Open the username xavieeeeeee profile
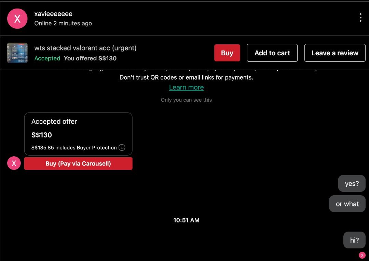This screenshot has height=261, width=369. (x=53, y=14)
